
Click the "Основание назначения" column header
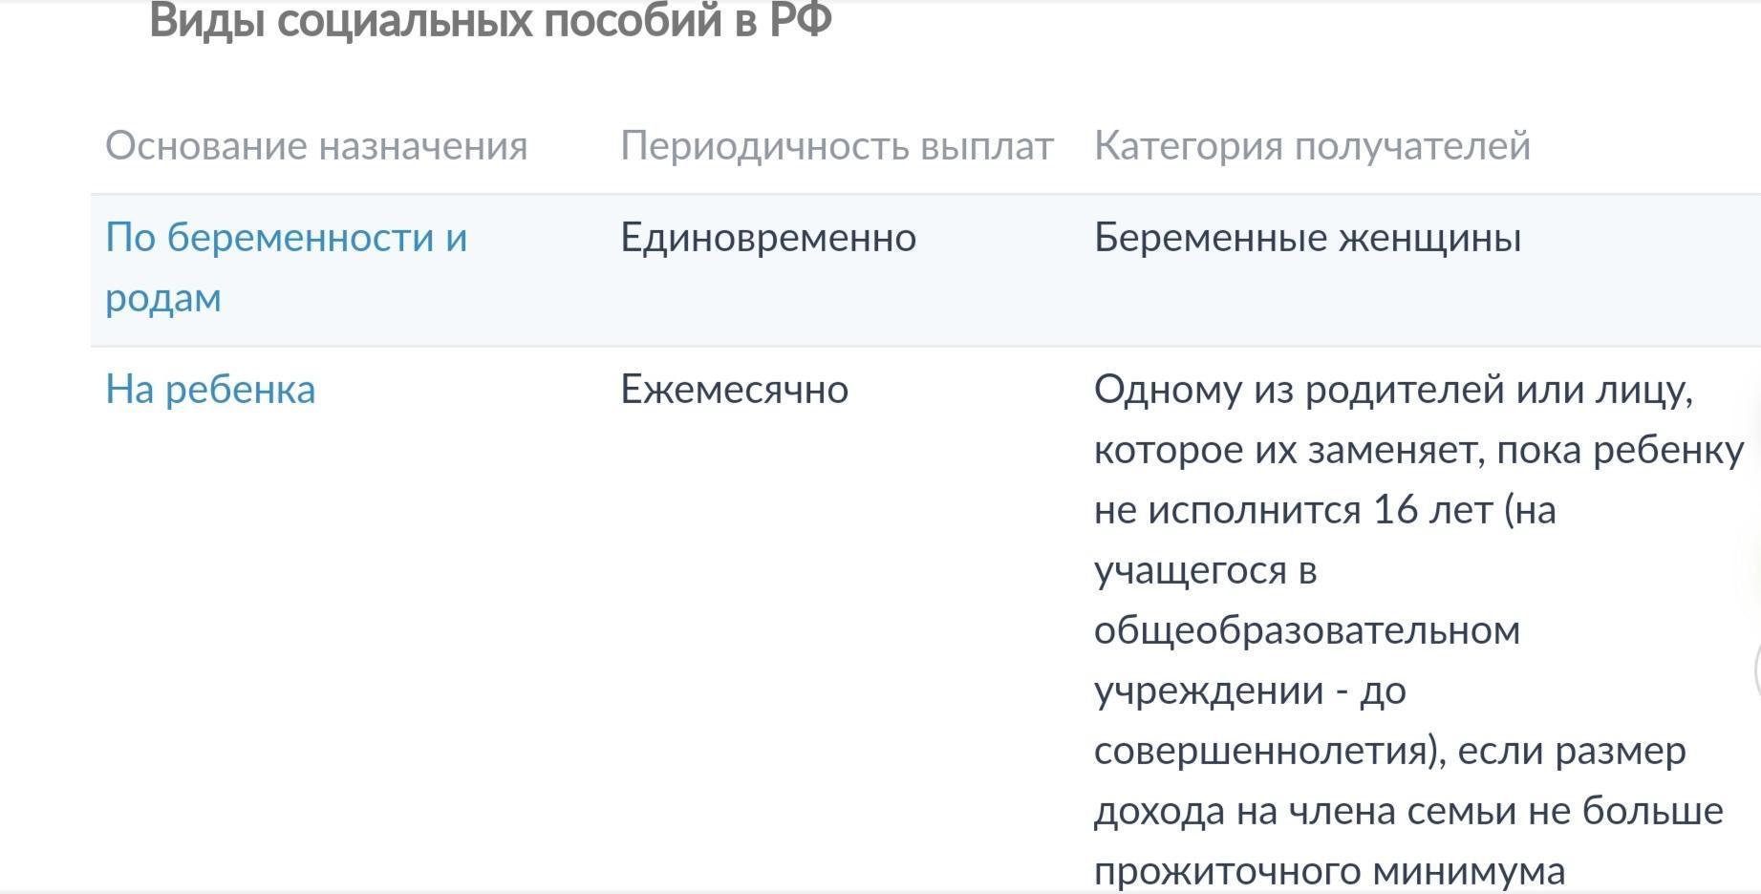pyautogui.click(x=316, y=146)
